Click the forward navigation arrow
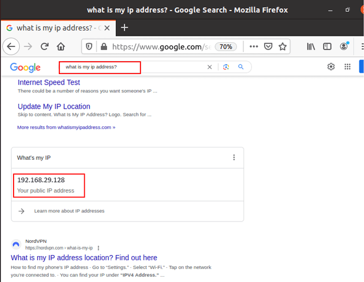364x282 pixels. (28, 46)
